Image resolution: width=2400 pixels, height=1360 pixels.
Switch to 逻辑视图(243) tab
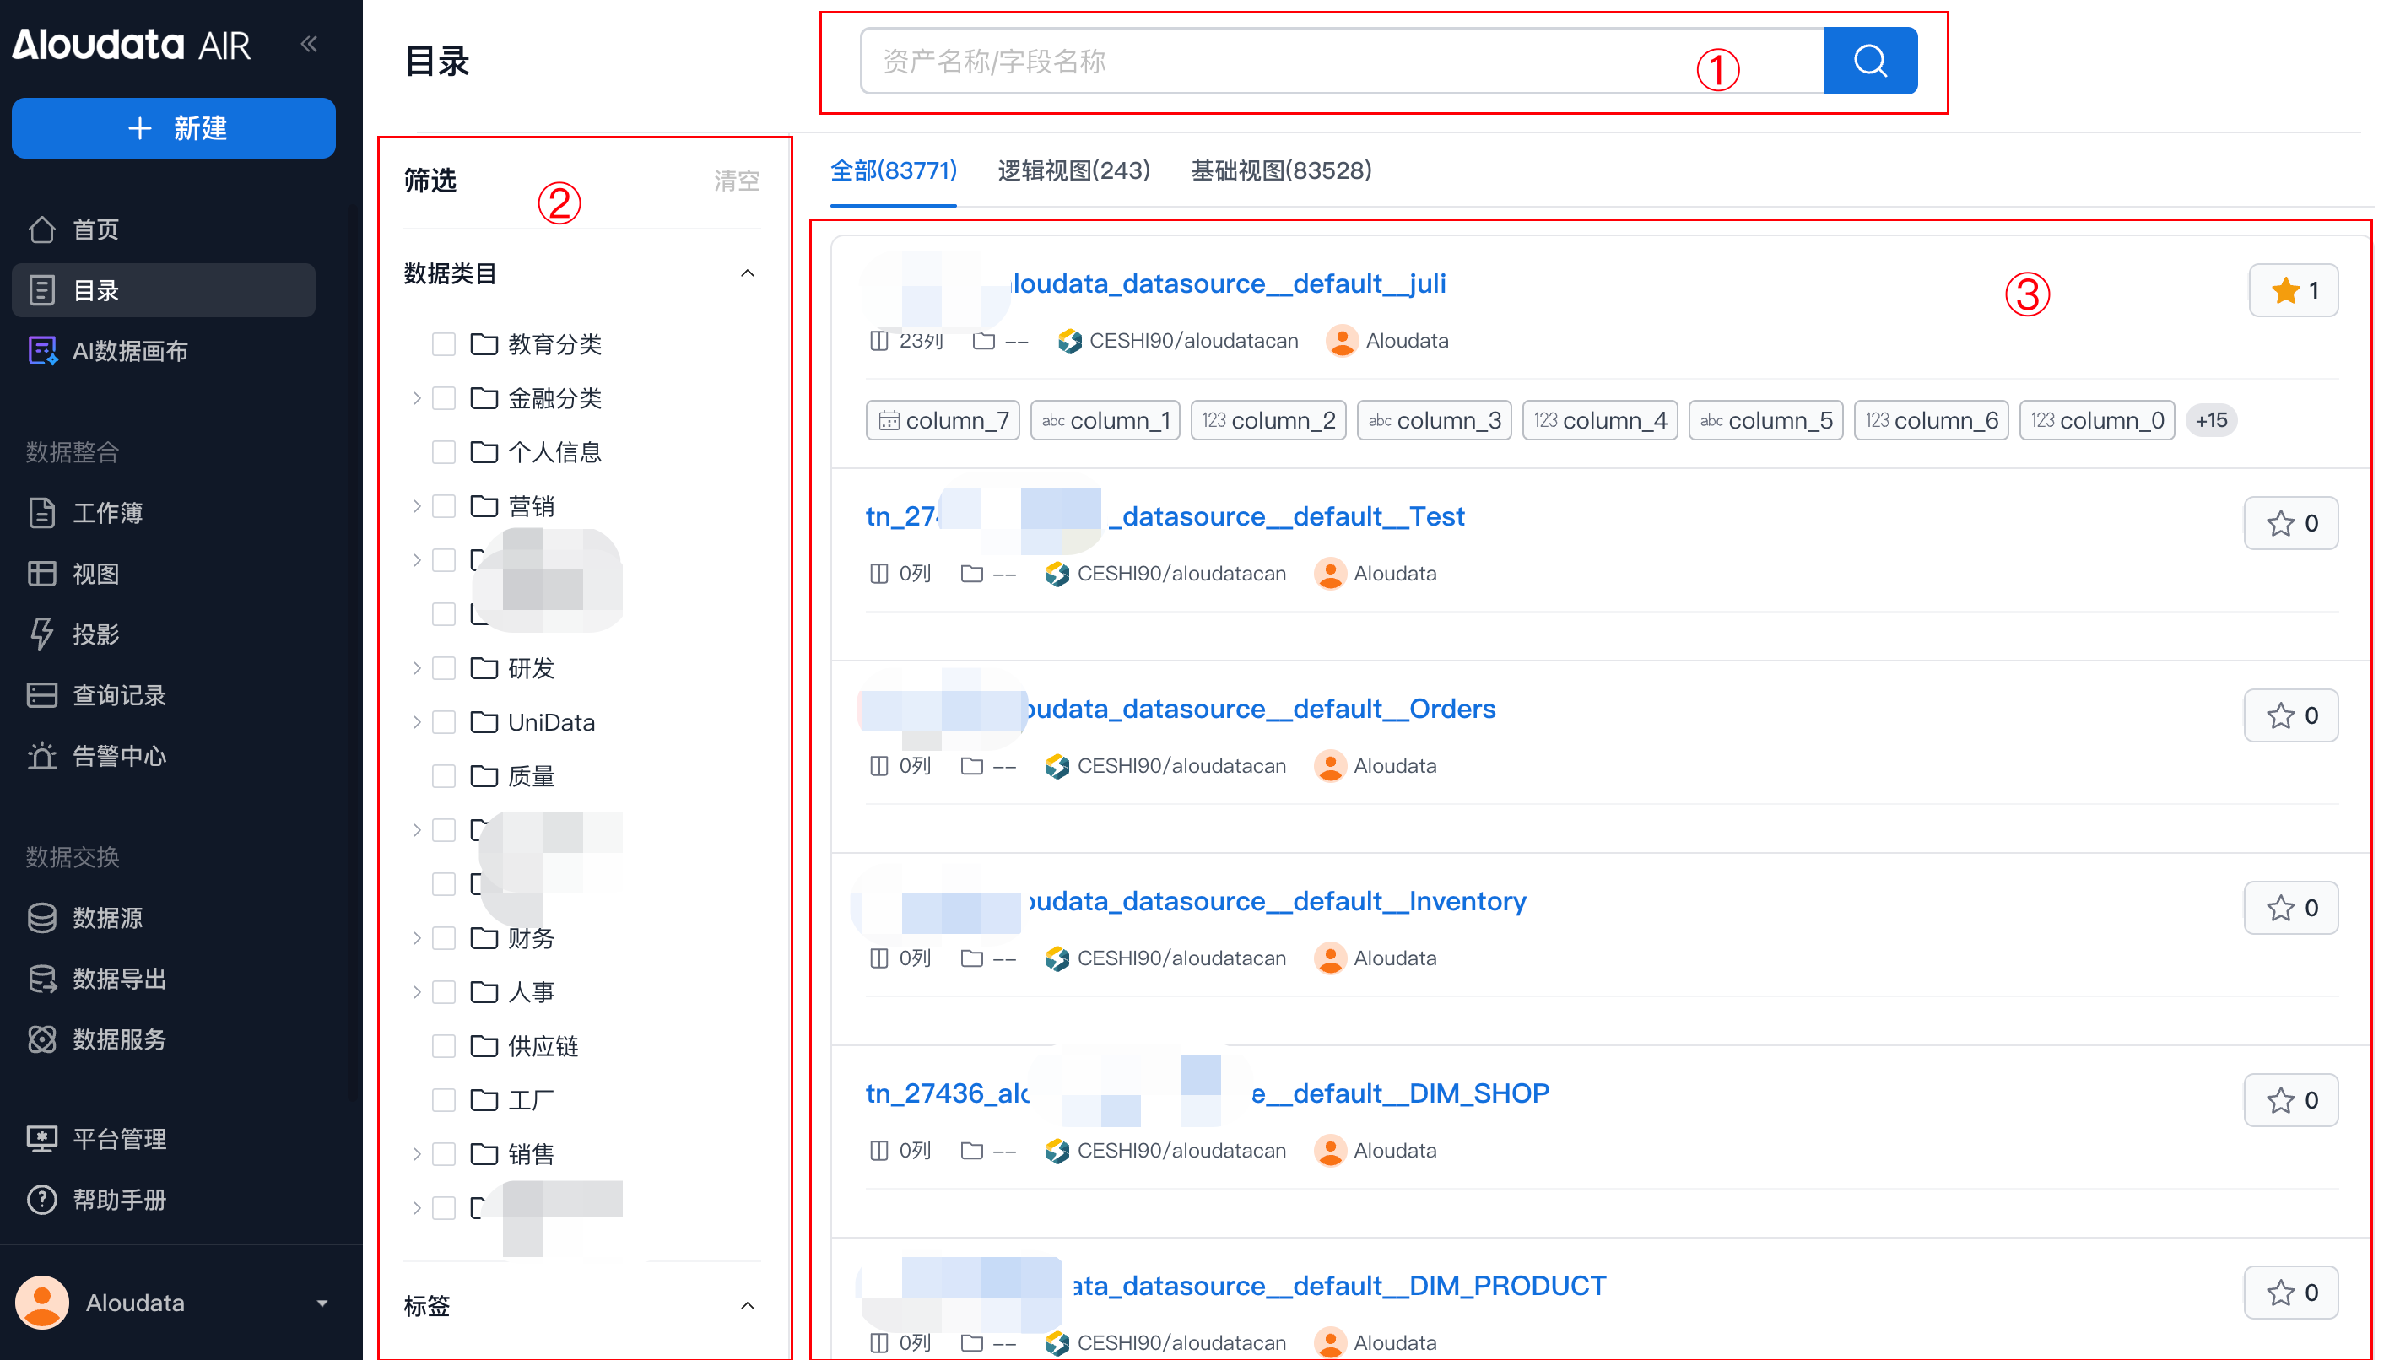coord(1073,171)
